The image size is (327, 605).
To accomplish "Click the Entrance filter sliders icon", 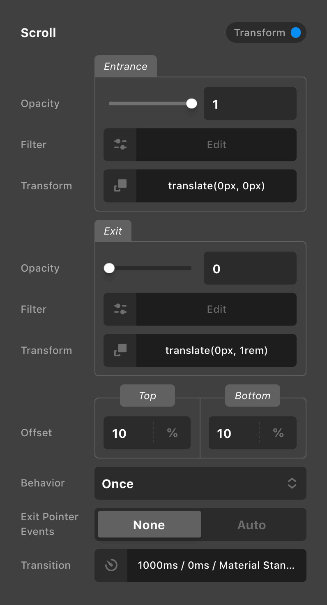I will point(120,144).
